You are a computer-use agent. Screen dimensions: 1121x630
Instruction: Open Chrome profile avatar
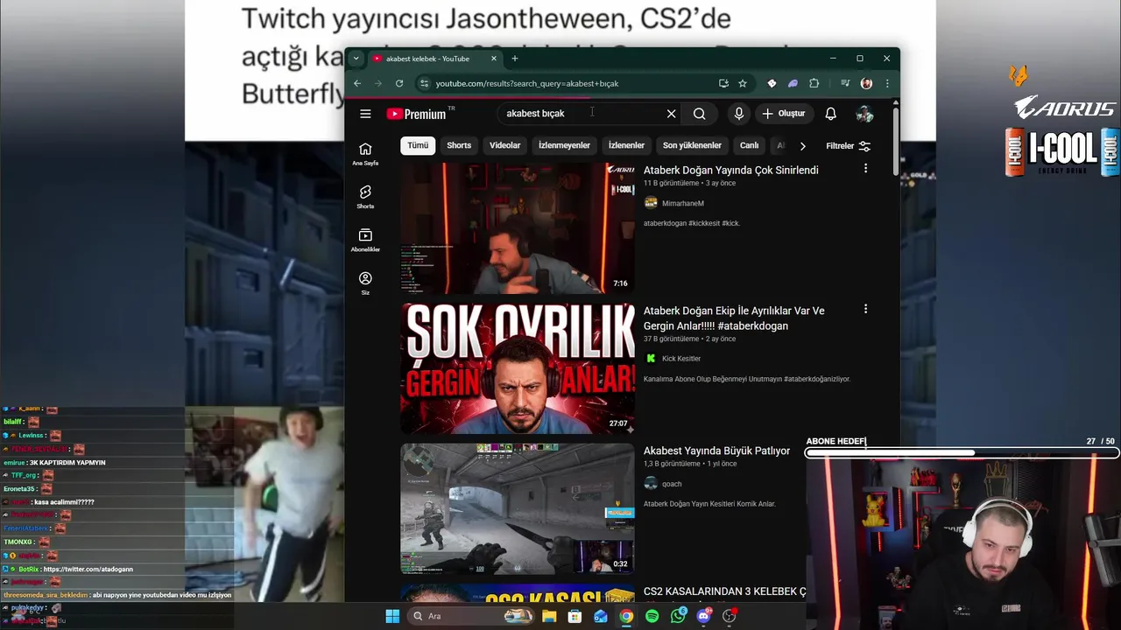point(866,83)
